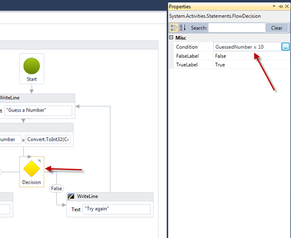
Task: Select the TrueLabel property value
Action: pos(251,64)
